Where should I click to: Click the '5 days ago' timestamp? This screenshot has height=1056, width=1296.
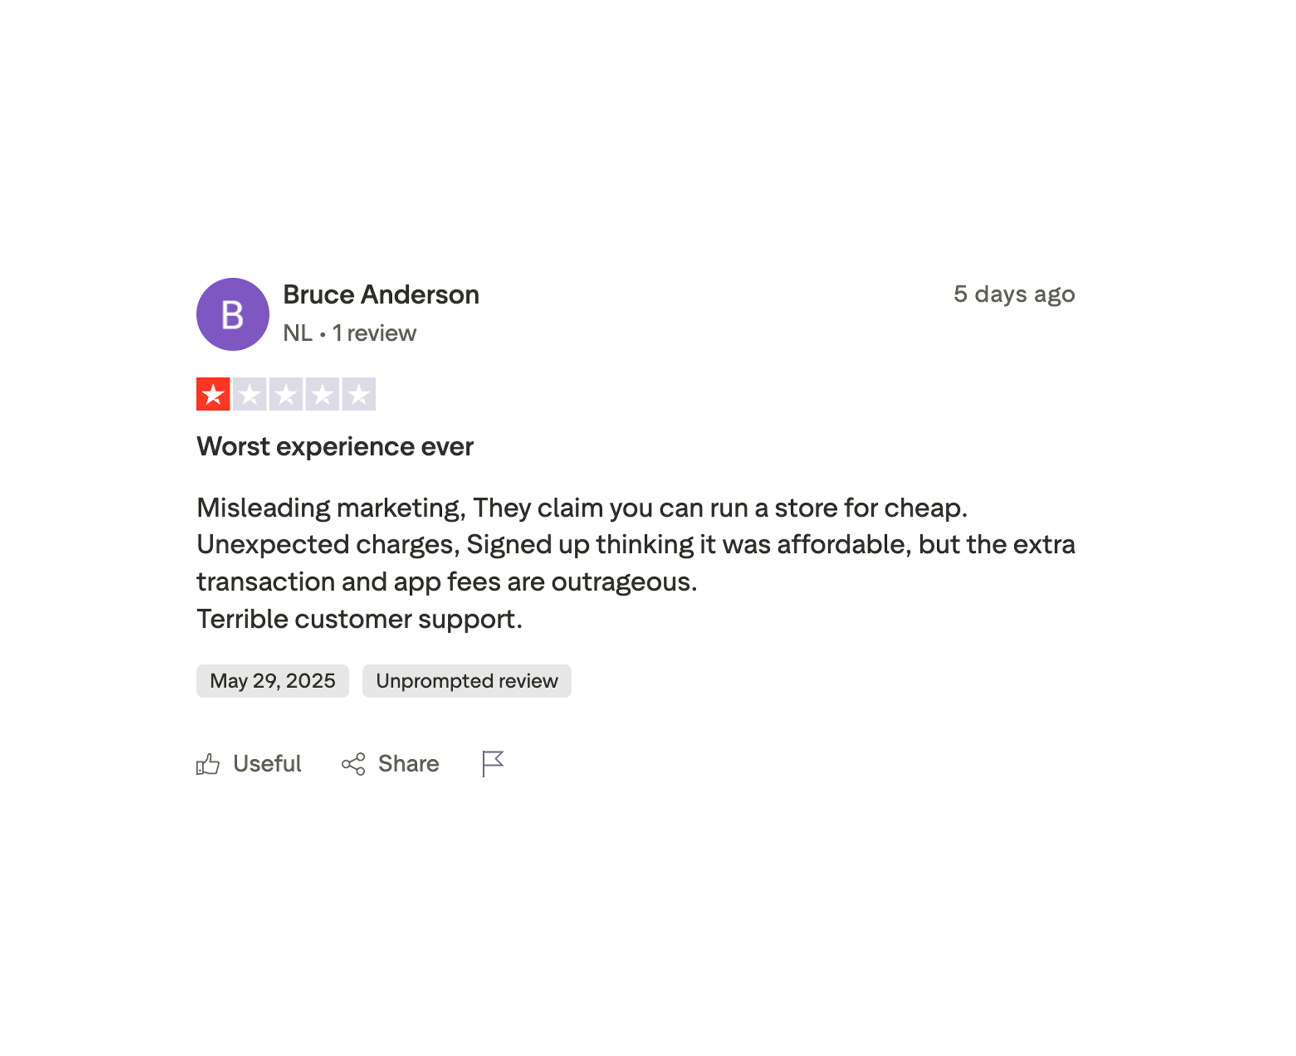[1014, 295]
